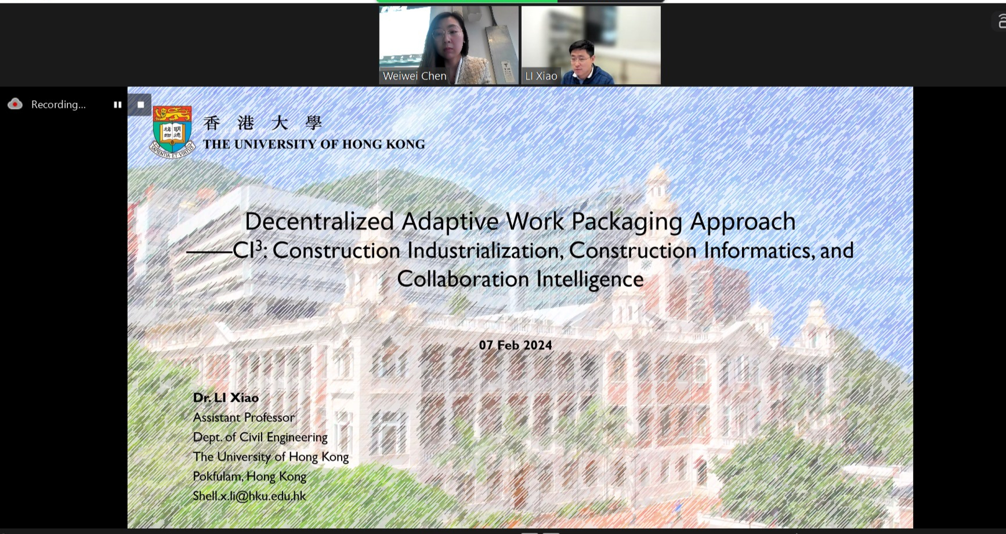Click the Collaboration Intelligence subtitle line
The image size is (1006, 534).
[520, 279]
